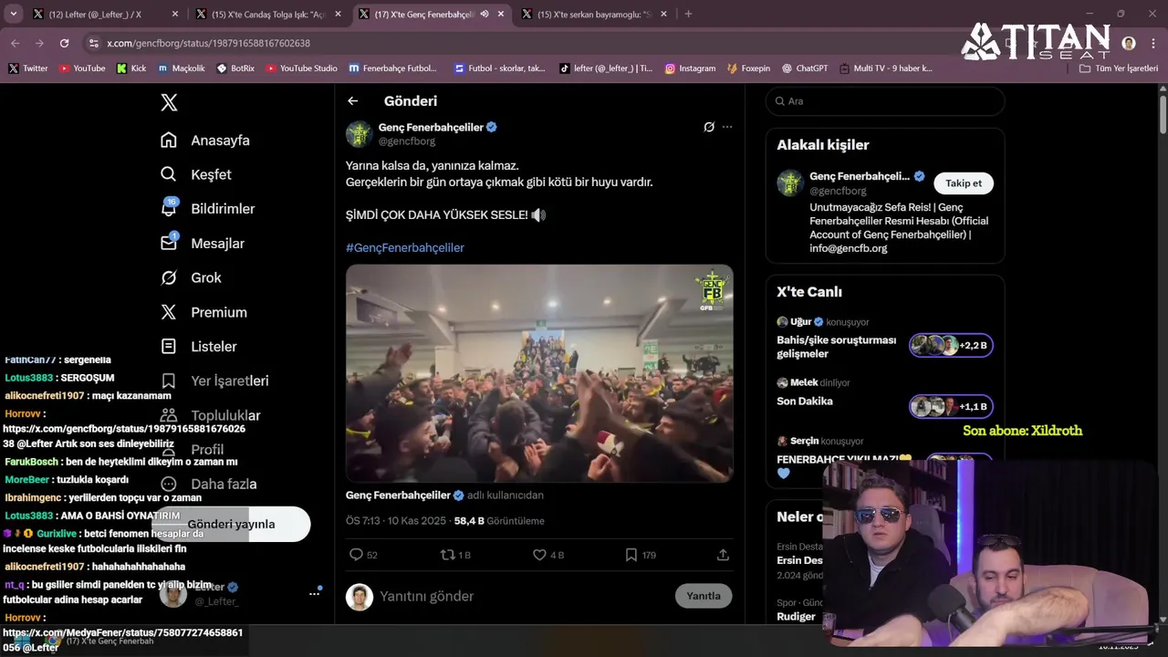This screenshot has height=657, width=1168.
Task: Open Anasayfa home page
Action: pyautogui.click(x=205, y=141)
